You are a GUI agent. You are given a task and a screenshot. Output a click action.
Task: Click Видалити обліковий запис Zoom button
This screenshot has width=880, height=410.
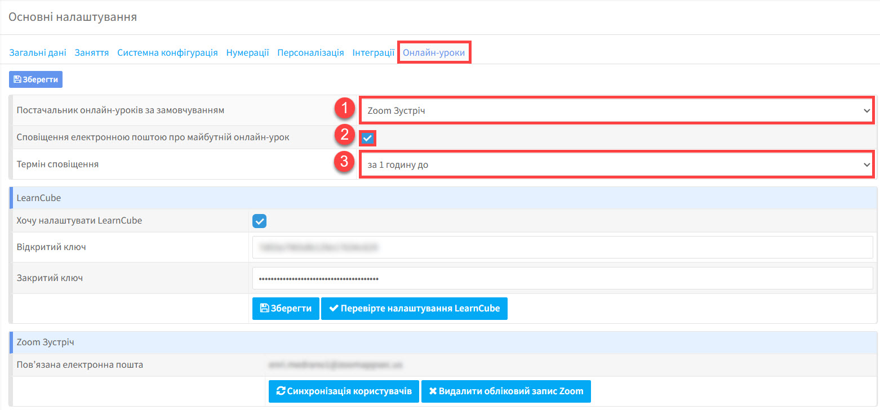pyautogui.click(x=505, y=391)
